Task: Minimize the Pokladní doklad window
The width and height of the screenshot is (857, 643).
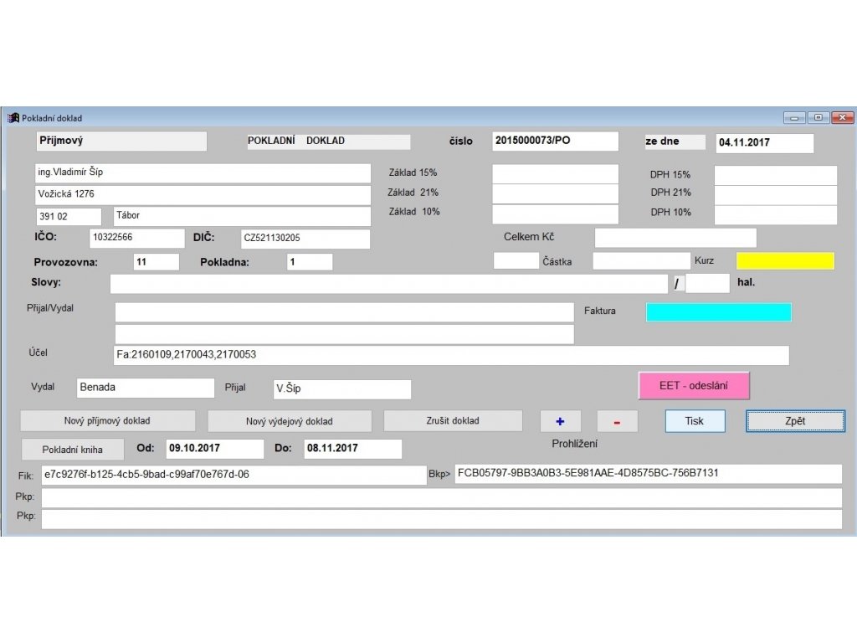Action: click(794, 117)
